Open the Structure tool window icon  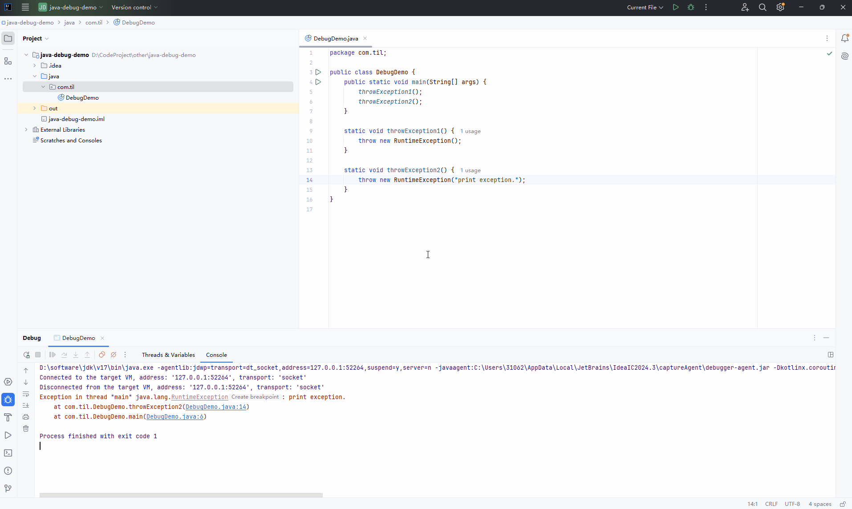coord(8,61)
